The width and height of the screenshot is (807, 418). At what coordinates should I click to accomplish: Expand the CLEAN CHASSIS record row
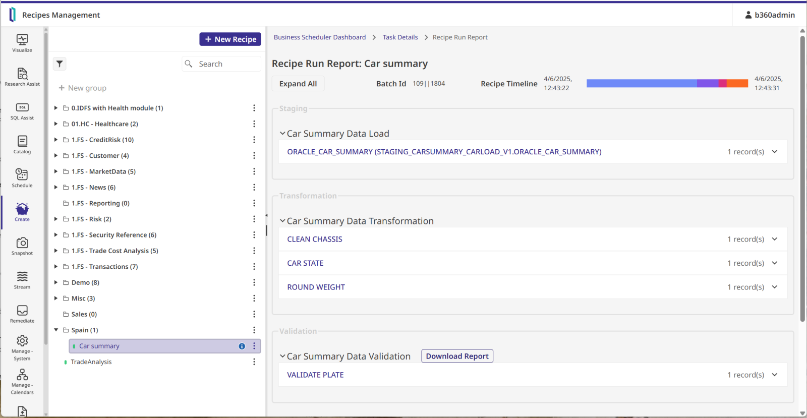coord(775,239)
